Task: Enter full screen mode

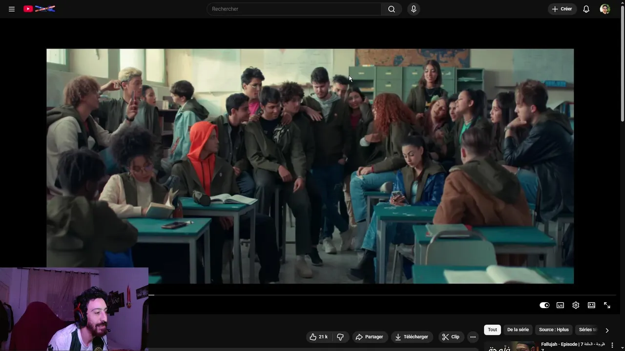Action: [x=607, y=305]
